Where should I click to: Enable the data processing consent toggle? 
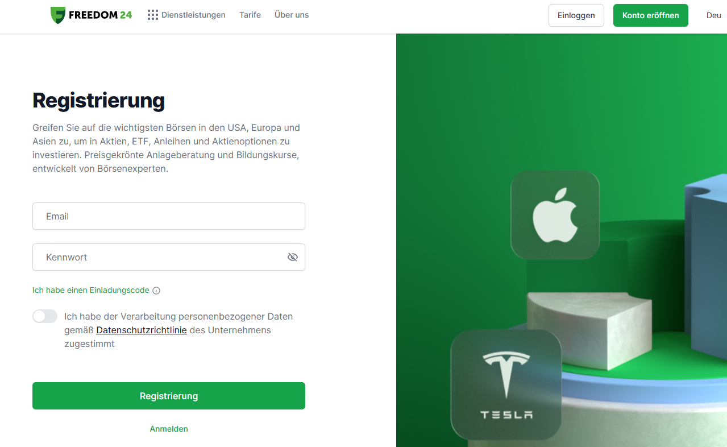click(x=45, y=316)
